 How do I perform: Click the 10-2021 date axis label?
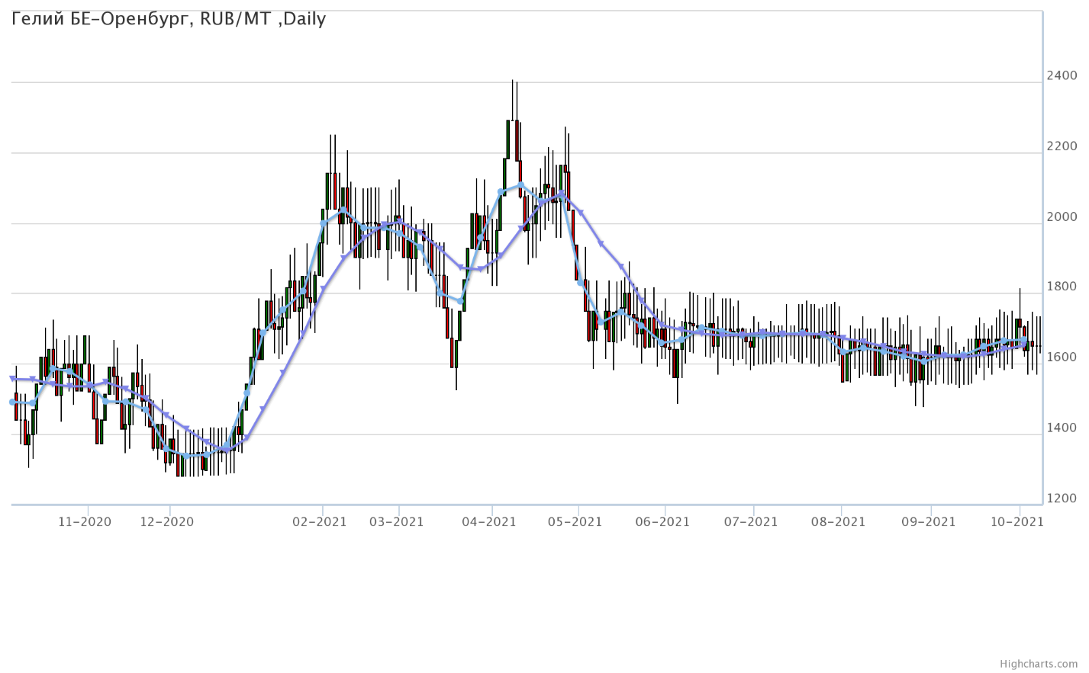pos(1017,522)
